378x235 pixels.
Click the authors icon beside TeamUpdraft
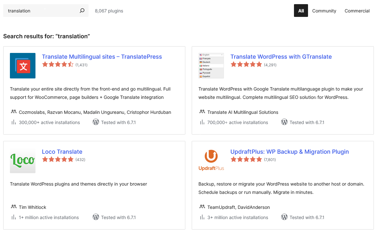point(202,207)
